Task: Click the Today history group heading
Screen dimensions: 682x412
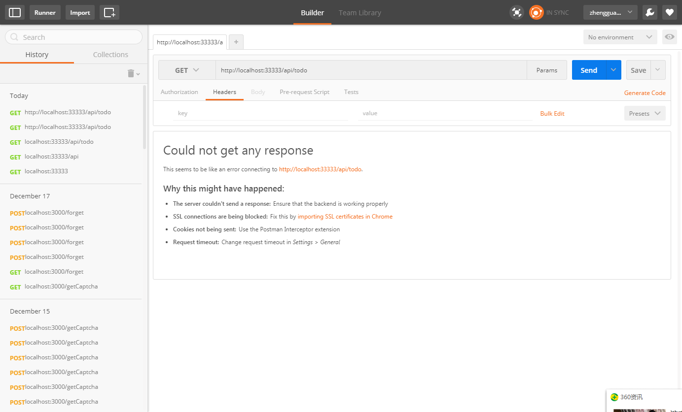Action: [x=19, y=96]
